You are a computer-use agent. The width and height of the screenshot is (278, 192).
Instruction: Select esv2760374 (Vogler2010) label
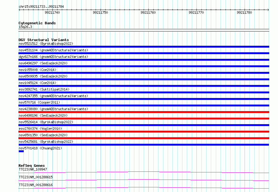[x=40, y=129]
